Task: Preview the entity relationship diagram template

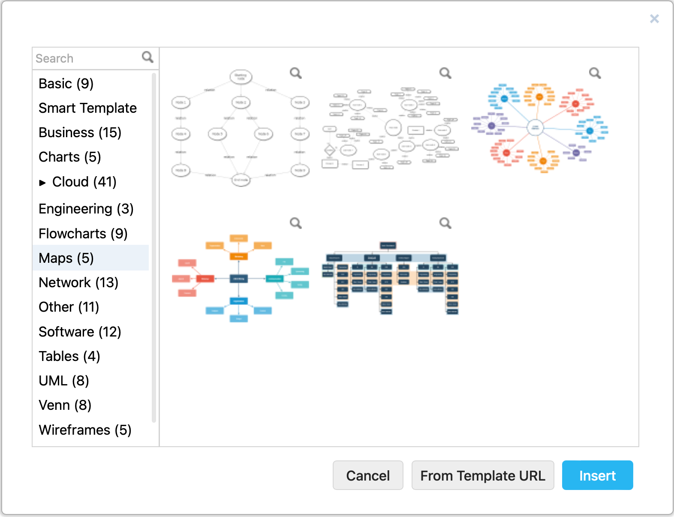Action: (x=445, y=73)
